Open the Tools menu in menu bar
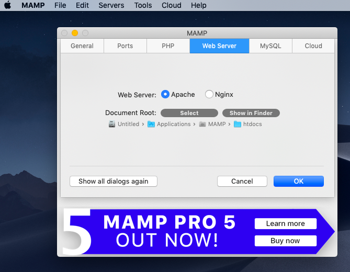The image size is (350, 272). tap(142, 5)
